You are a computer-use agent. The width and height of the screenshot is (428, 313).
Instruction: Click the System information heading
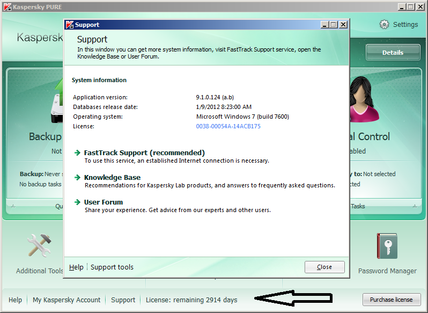[x=99, y=80]
